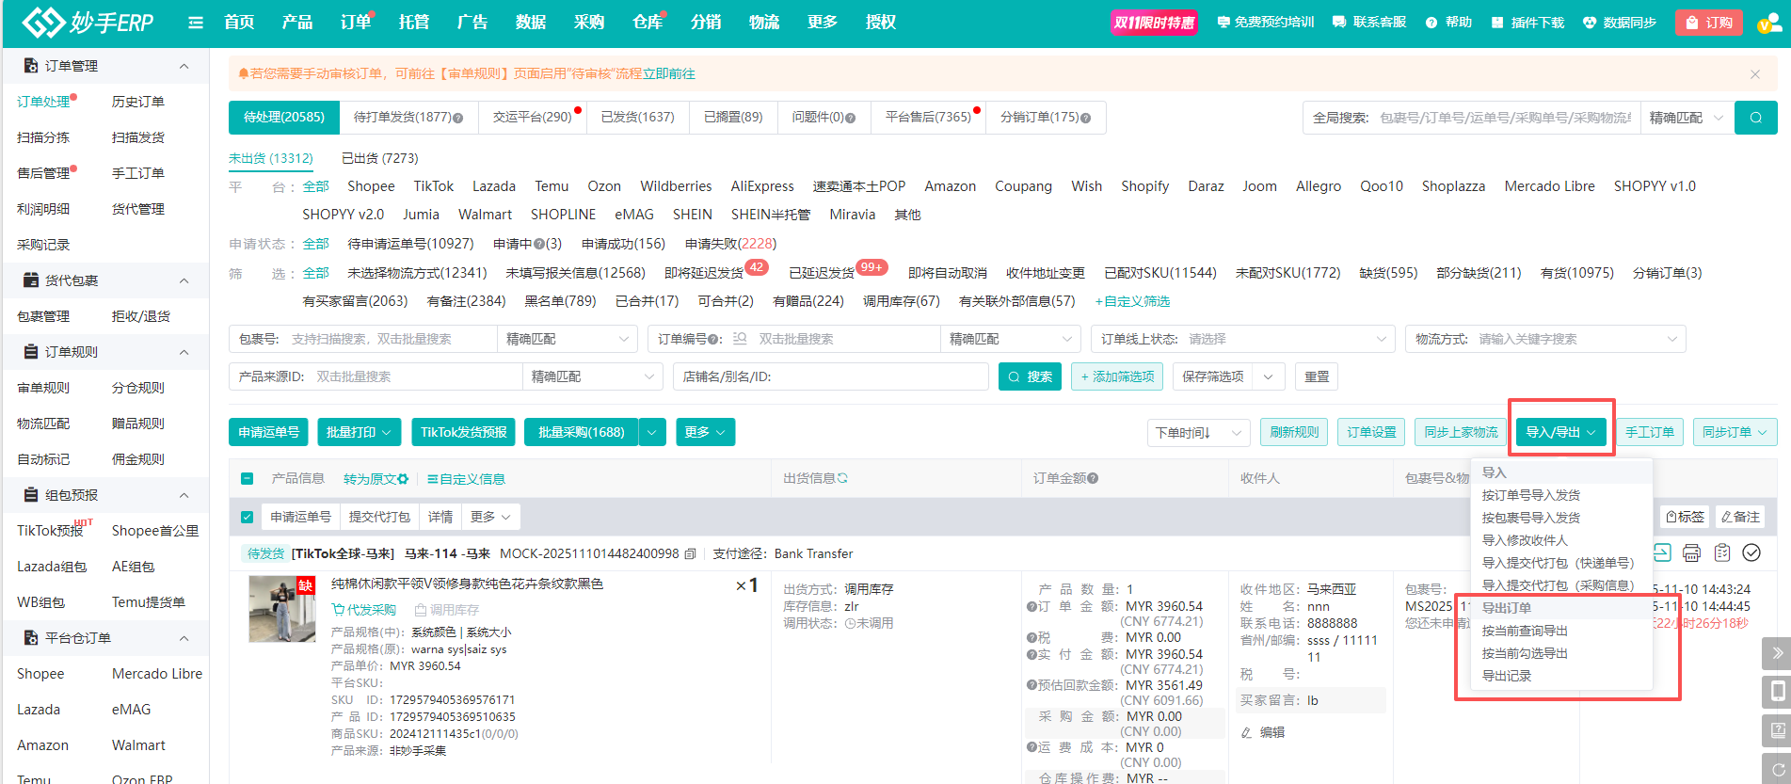The image size is (1791, 784).
Task: Click help icon beside 订单金额 header
Action: pos(1093,478)
